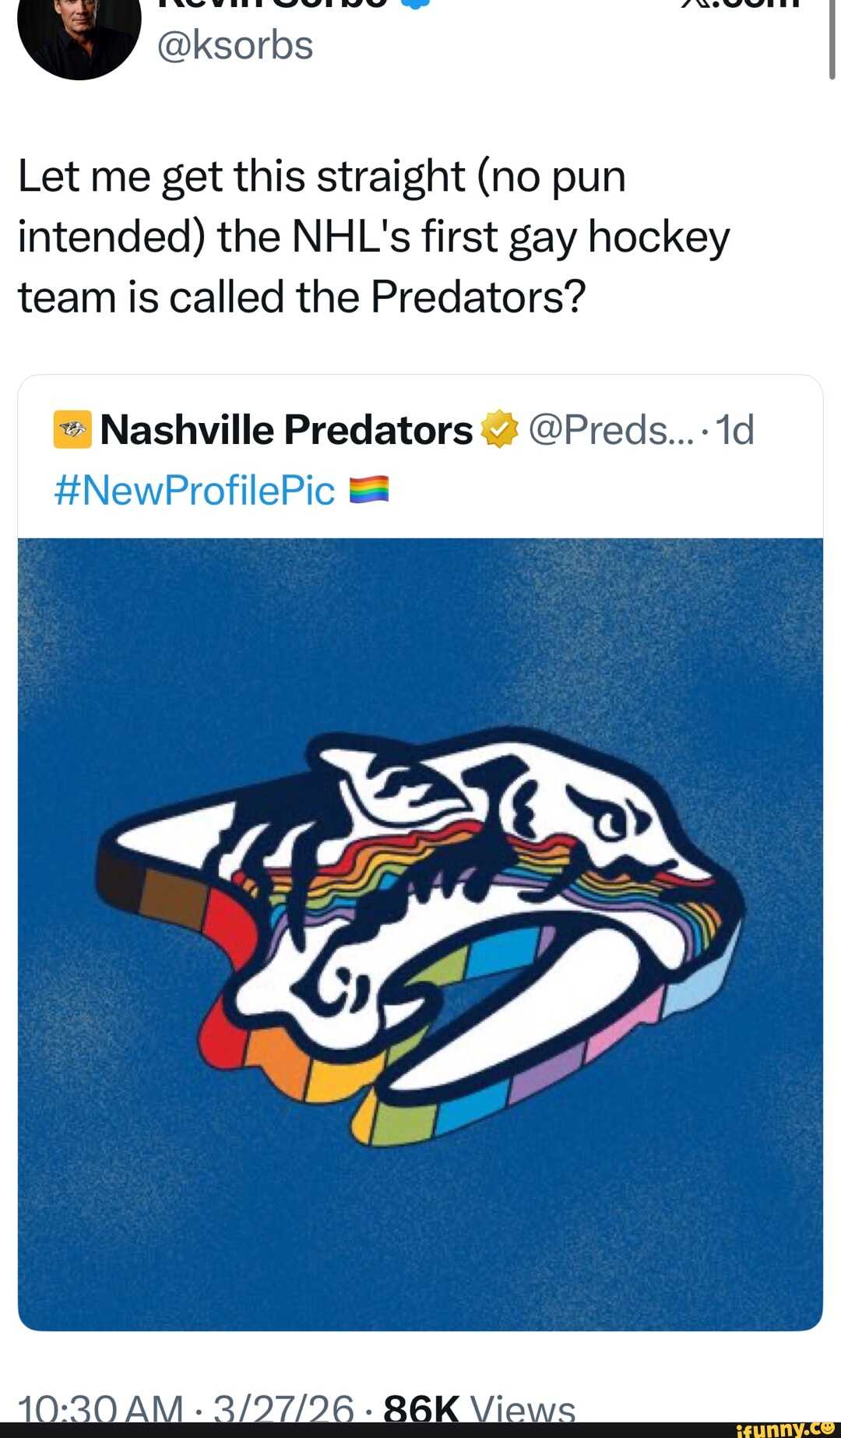
Task: Click the Nashville Predators small avatar icon
Action: 72,430
